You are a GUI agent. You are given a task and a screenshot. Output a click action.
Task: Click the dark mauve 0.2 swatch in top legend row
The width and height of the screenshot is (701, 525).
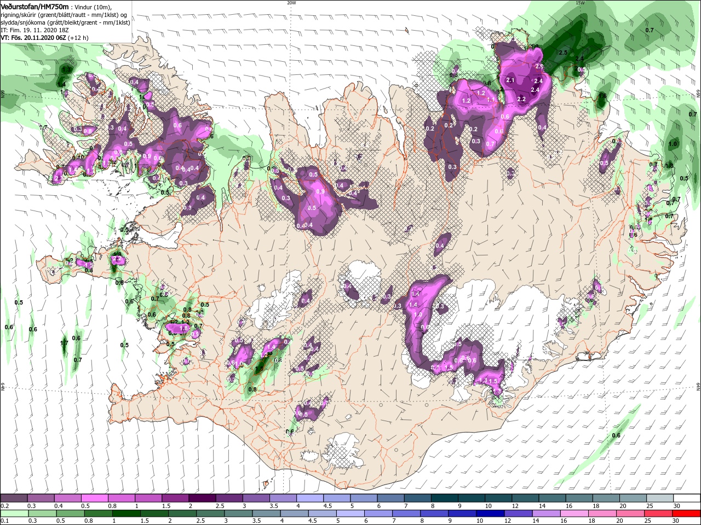coord(14,498)
